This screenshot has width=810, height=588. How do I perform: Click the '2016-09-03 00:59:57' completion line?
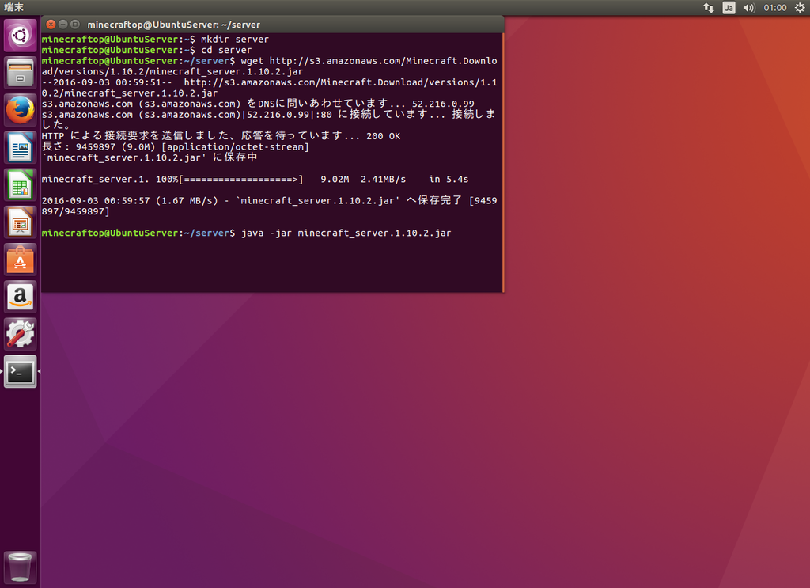click(x=269, y=207)
